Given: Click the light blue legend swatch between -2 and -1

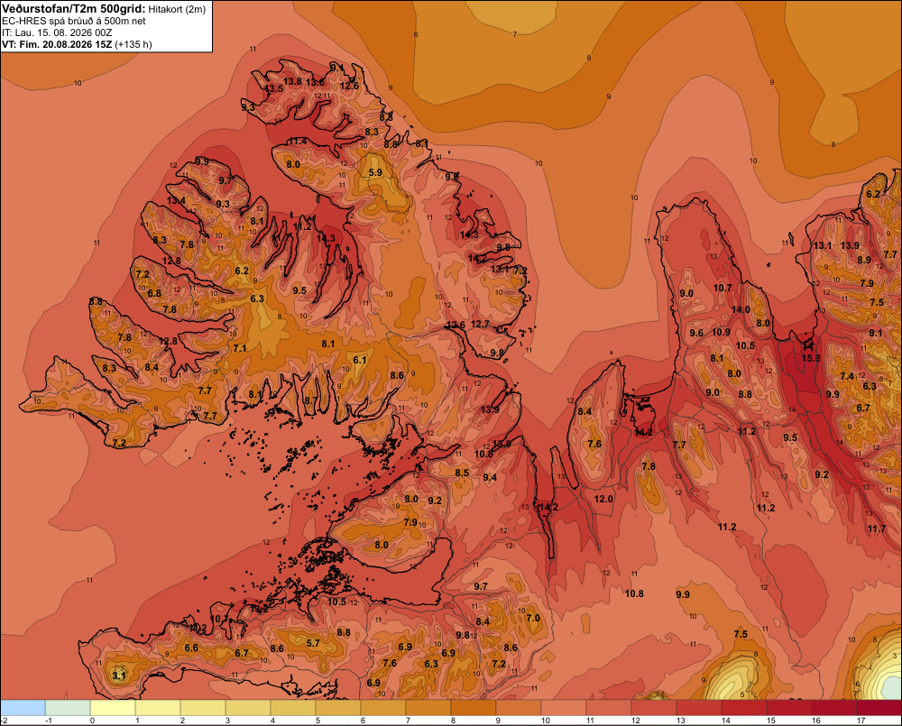Looking at the screenshot, I should (23, 707).
